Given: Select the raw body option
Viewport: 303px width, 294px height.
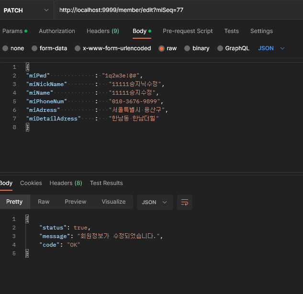Looking at the screenshot, I should pyautogui.click(x=168, y=48).
